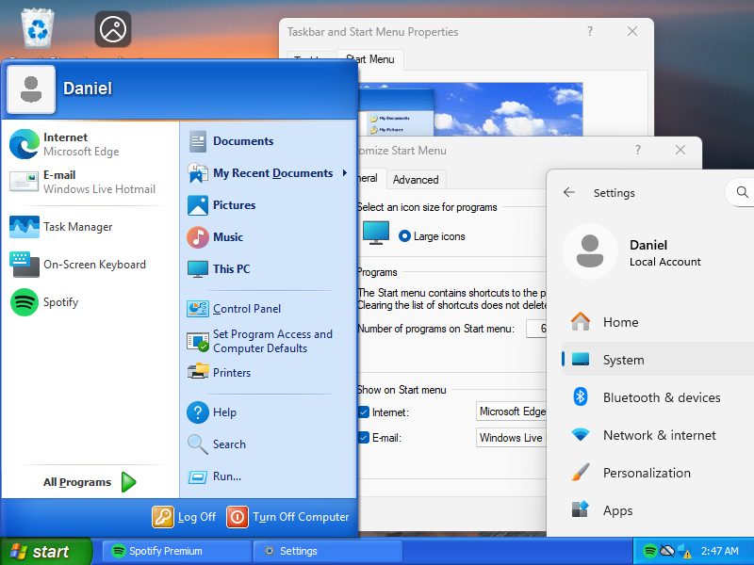Open the Internet browser dropdown showing Microsoft Edge
754x565 pixels.
[511, 412]
